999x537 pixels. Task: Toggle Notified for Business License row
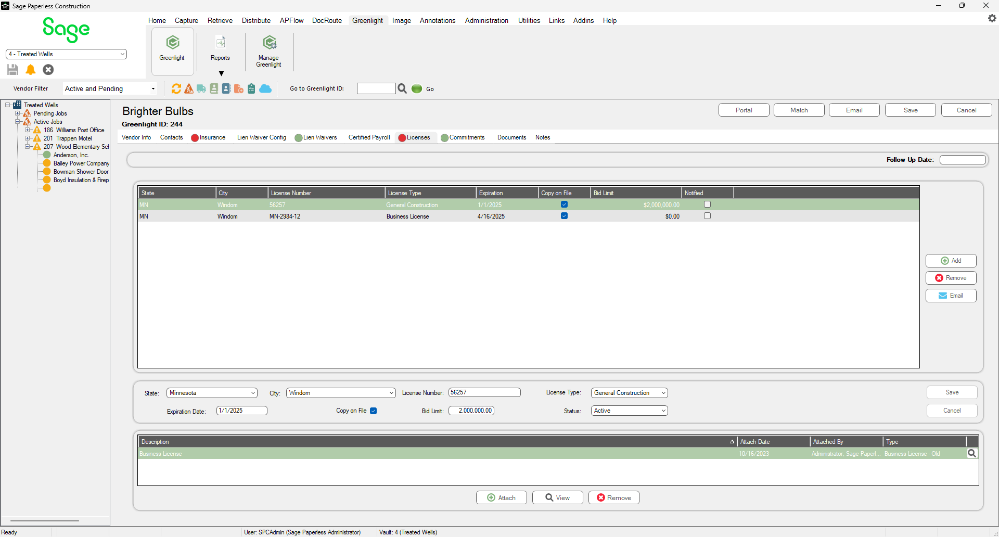coord(707,216)
